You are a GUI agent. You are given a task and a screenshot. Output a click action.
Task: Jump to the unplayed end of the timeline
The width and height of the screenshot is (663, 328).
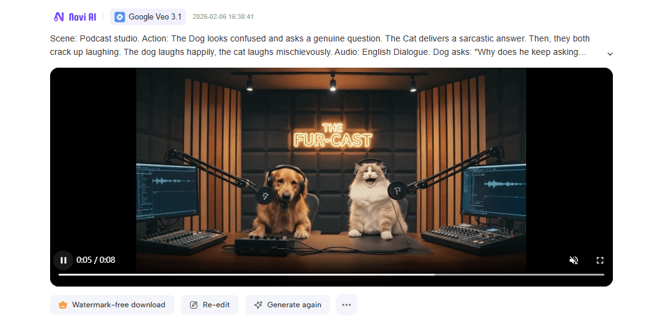519,275
